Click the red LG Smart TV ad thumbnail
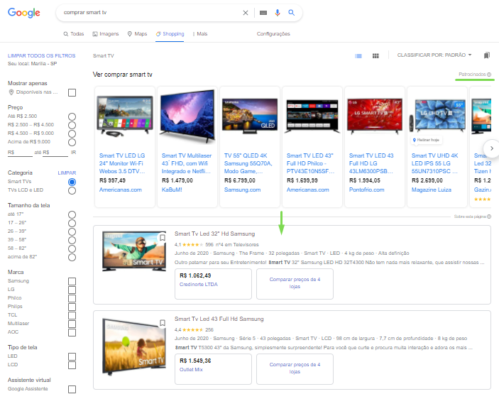Image resolution: width=499 pixels, height=394 pixels. point(375,116)
